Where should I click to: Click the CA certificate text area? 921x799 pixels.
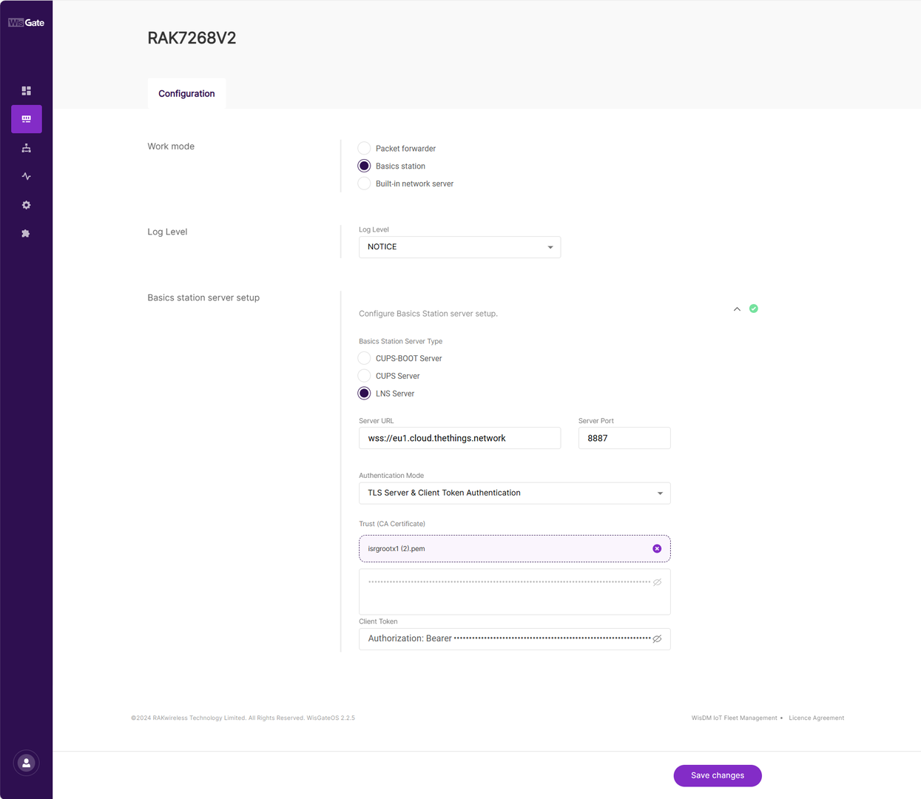[514, 592]
